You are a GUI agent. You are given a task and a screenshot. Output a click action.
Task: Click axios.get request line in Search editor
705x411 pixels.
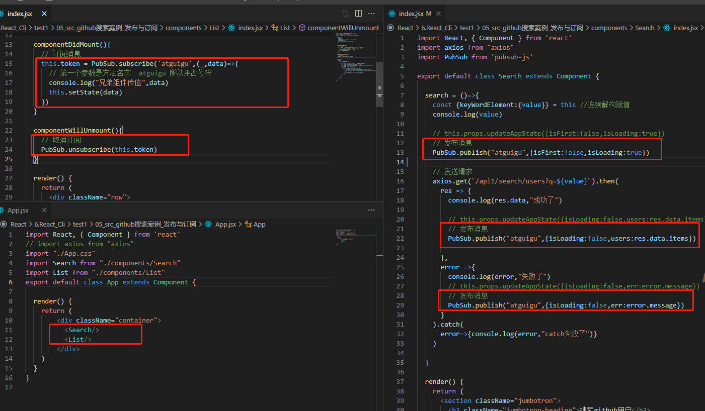point(525,181)
